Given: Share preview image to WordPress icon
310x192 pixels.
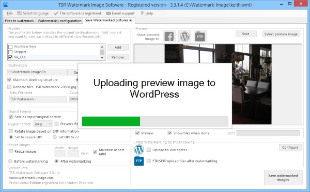Looking at the screenshot, I should click(184, 36).
